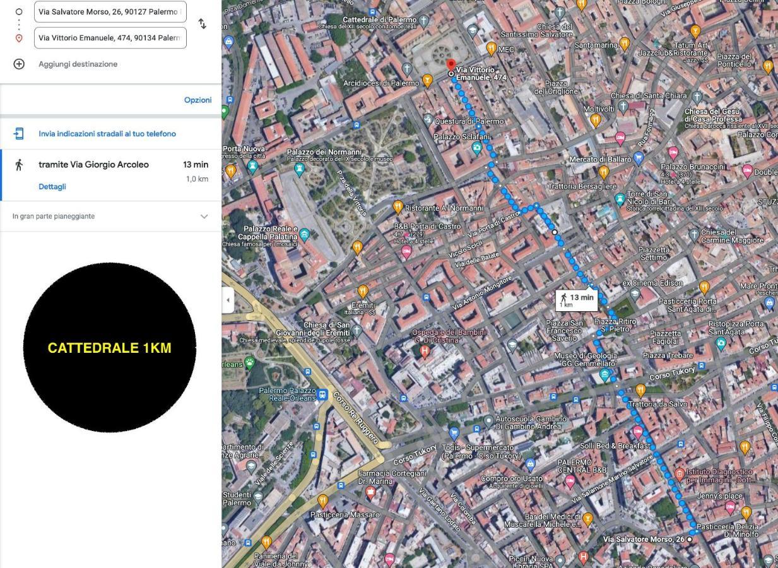Screen dimensions: 778x568
Task: Click the Chiesa di San Giovanni degli Eremiti marker
Action: click(357, 329)
